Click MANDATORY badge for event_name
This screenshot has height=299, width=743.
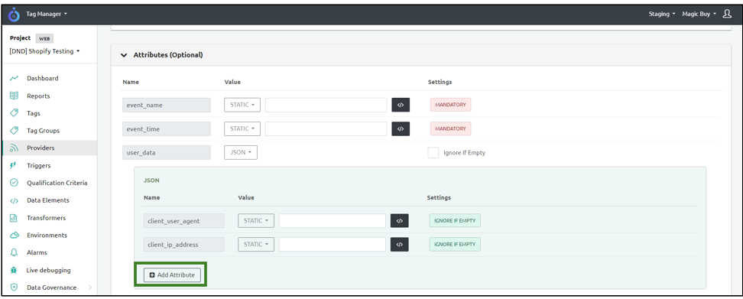(x=451, y=106)
